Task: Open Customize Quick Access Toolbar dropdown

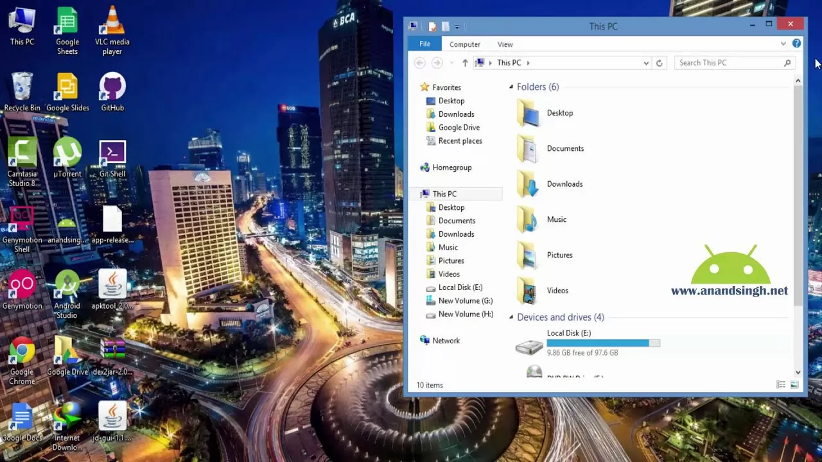Action: [x=457, y=27]
